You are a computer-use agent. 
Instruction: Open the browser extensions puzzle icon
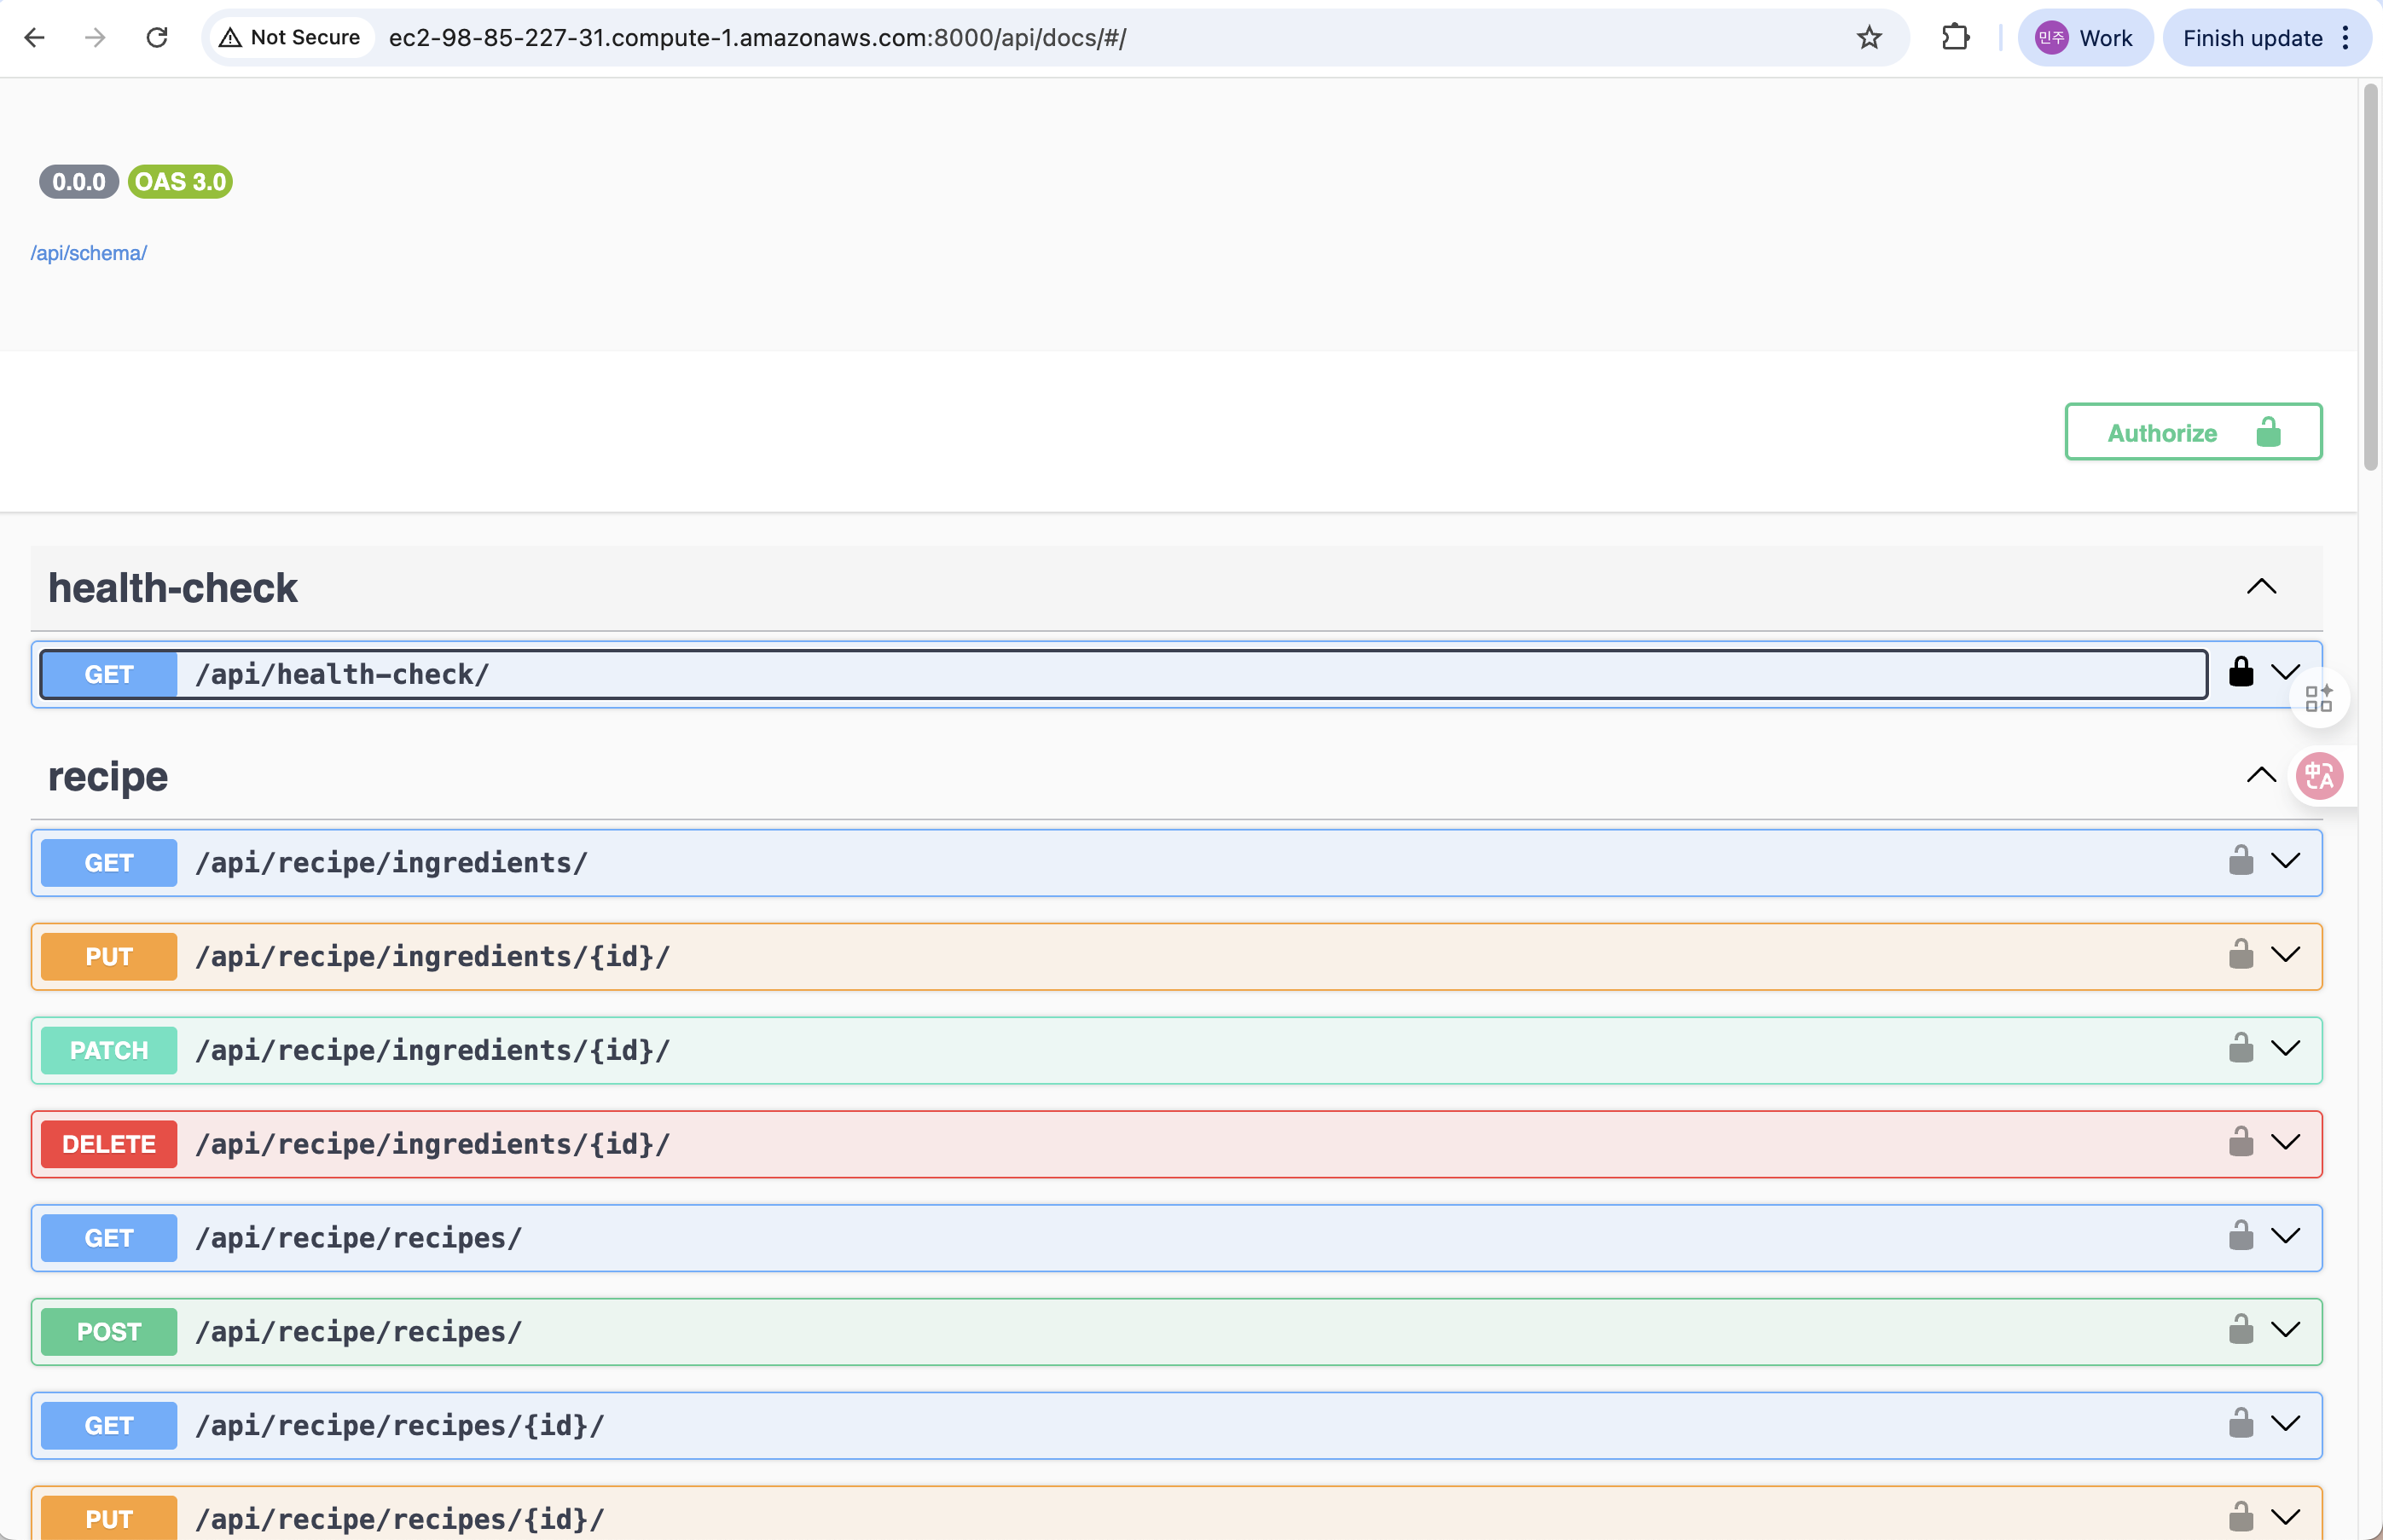pos(1955,38)
